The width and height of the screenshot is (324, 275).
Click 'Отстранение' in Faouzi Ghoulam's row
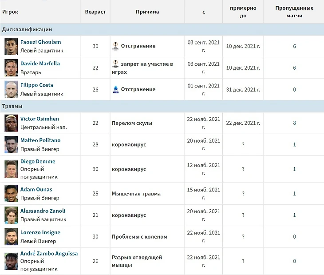click(138, 46)
